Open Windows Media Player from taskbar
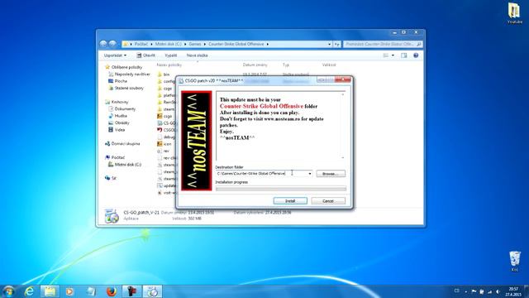This screenshot has height=298, width=529. 69,291
